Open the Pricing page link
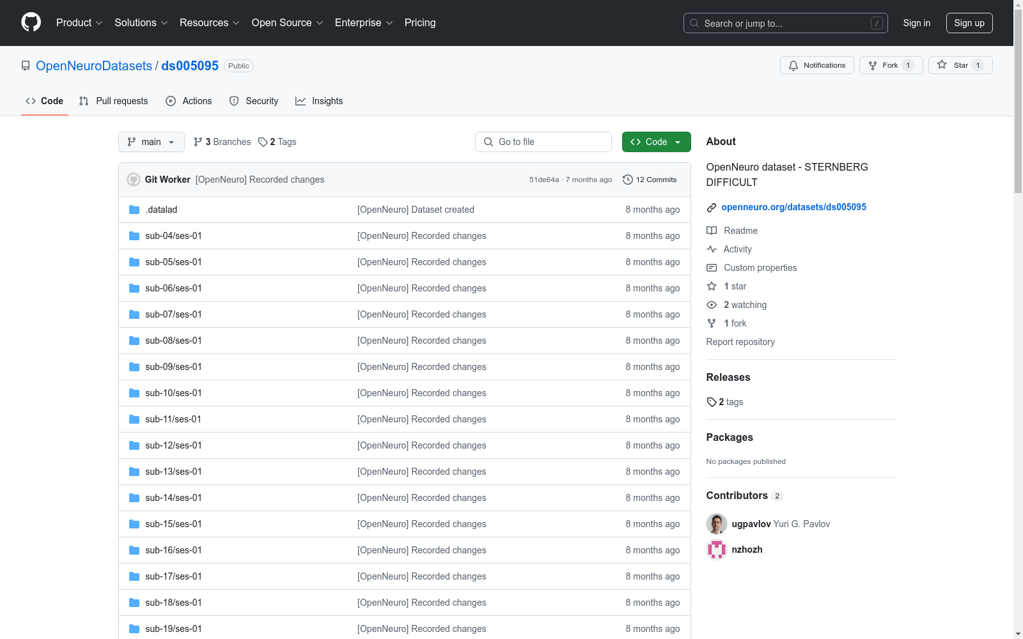The height and width of the screenshot is (639, 1023). [x=420, y=22]
